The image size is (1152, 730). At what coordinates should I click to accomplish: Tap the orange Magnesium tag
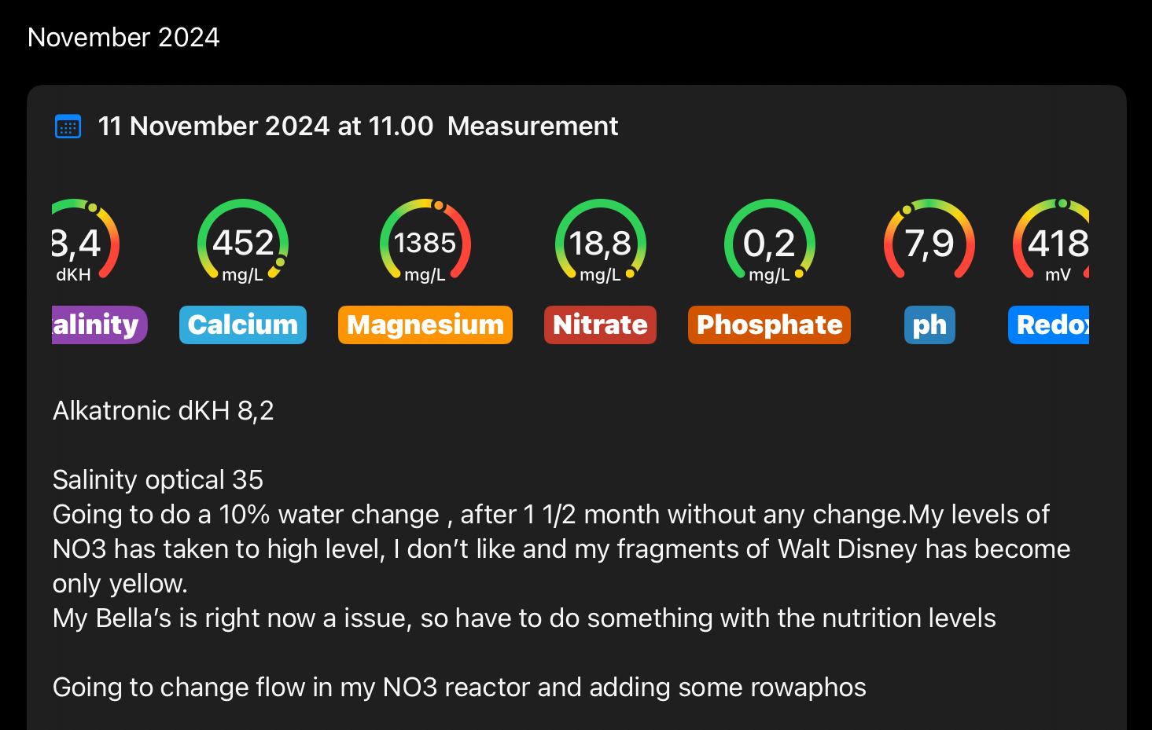(425, 325)
